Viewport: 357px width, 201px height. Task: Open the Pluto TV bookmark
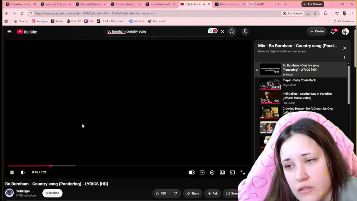[74, 21]
